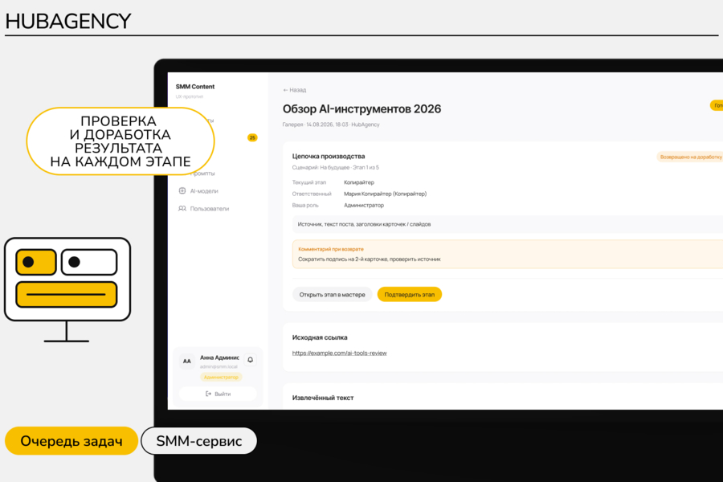Image resolution: width=723 pixels, height=482 pixels.
Task: Click the Администратор role badge
Action: (x=221, y=378)
